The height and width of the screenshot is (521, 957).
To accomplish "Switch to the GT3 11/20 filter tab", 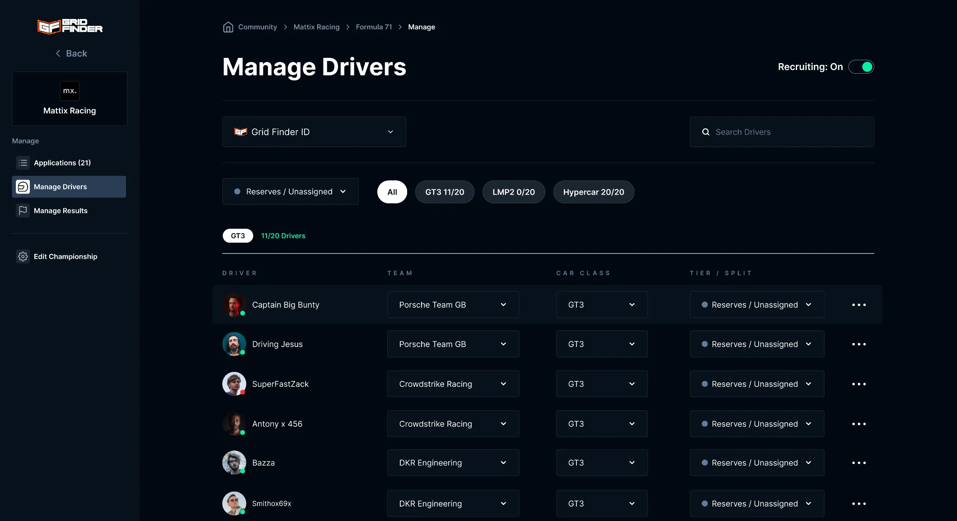I will [x=445, y=192].
